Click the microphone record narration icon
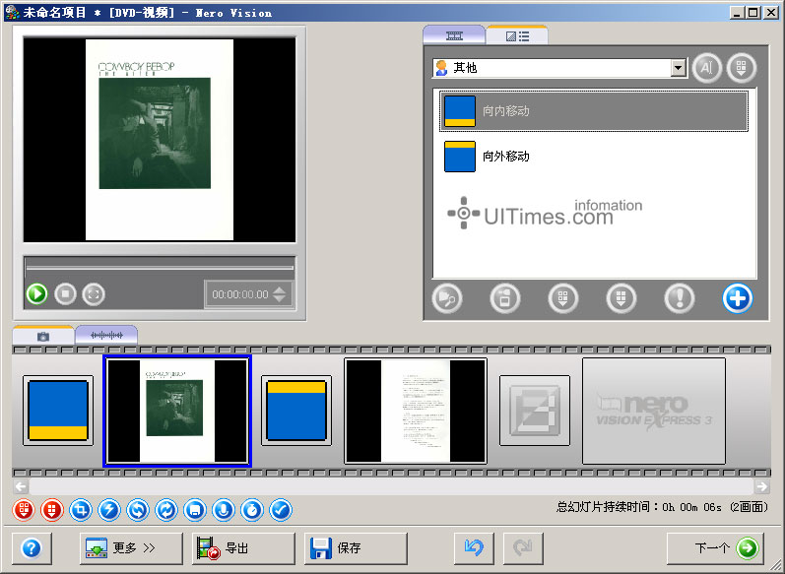Image resolution: width=785 pixels, height=574 pixels. point(224,510)
